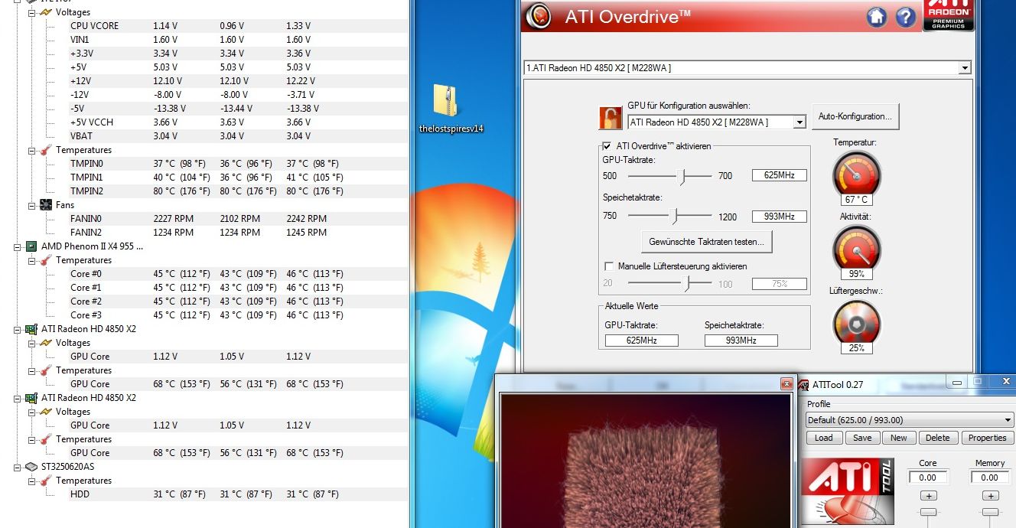The height and width of the screenshot is (528, 1016).
Task: Click the Aktivität gauge showing 99%
Action: (x=856, y=250)
